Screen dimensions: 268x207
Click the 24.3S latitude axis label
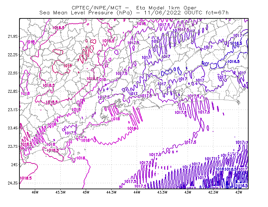[x=13, y=183]
